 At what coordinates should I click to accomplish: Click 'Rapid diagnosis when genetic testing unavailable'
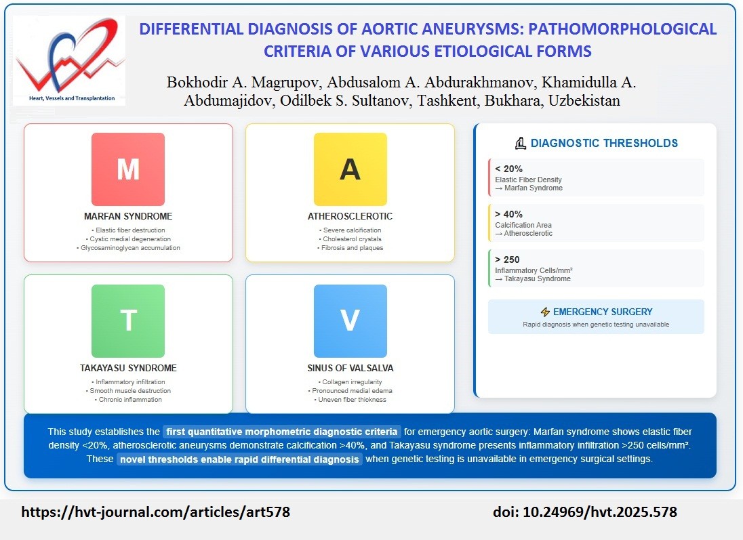(596, 325)
